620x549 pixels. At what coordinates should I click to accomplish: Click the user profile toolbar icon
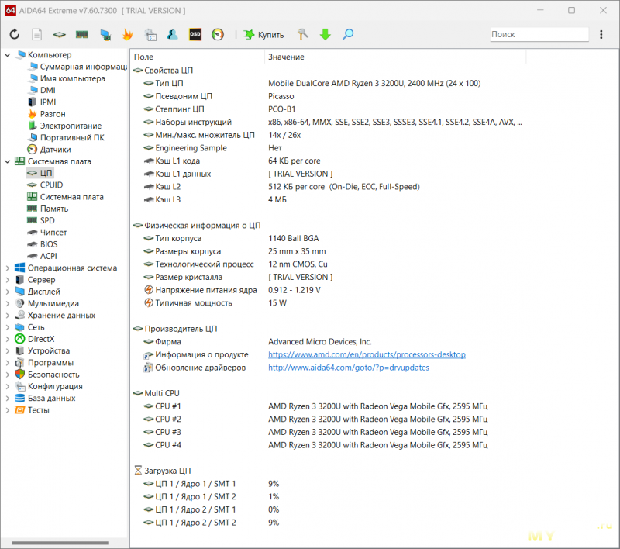(172, 35)
